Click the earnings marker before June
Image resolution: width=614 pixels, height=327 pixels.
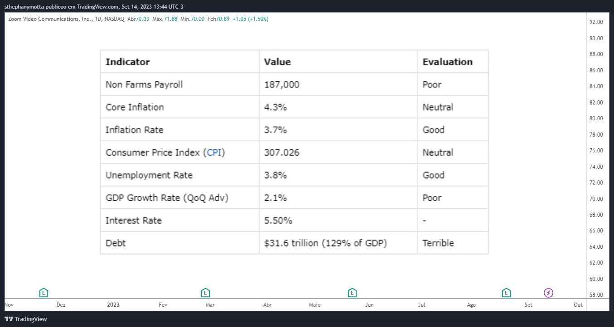pos(352,293)
